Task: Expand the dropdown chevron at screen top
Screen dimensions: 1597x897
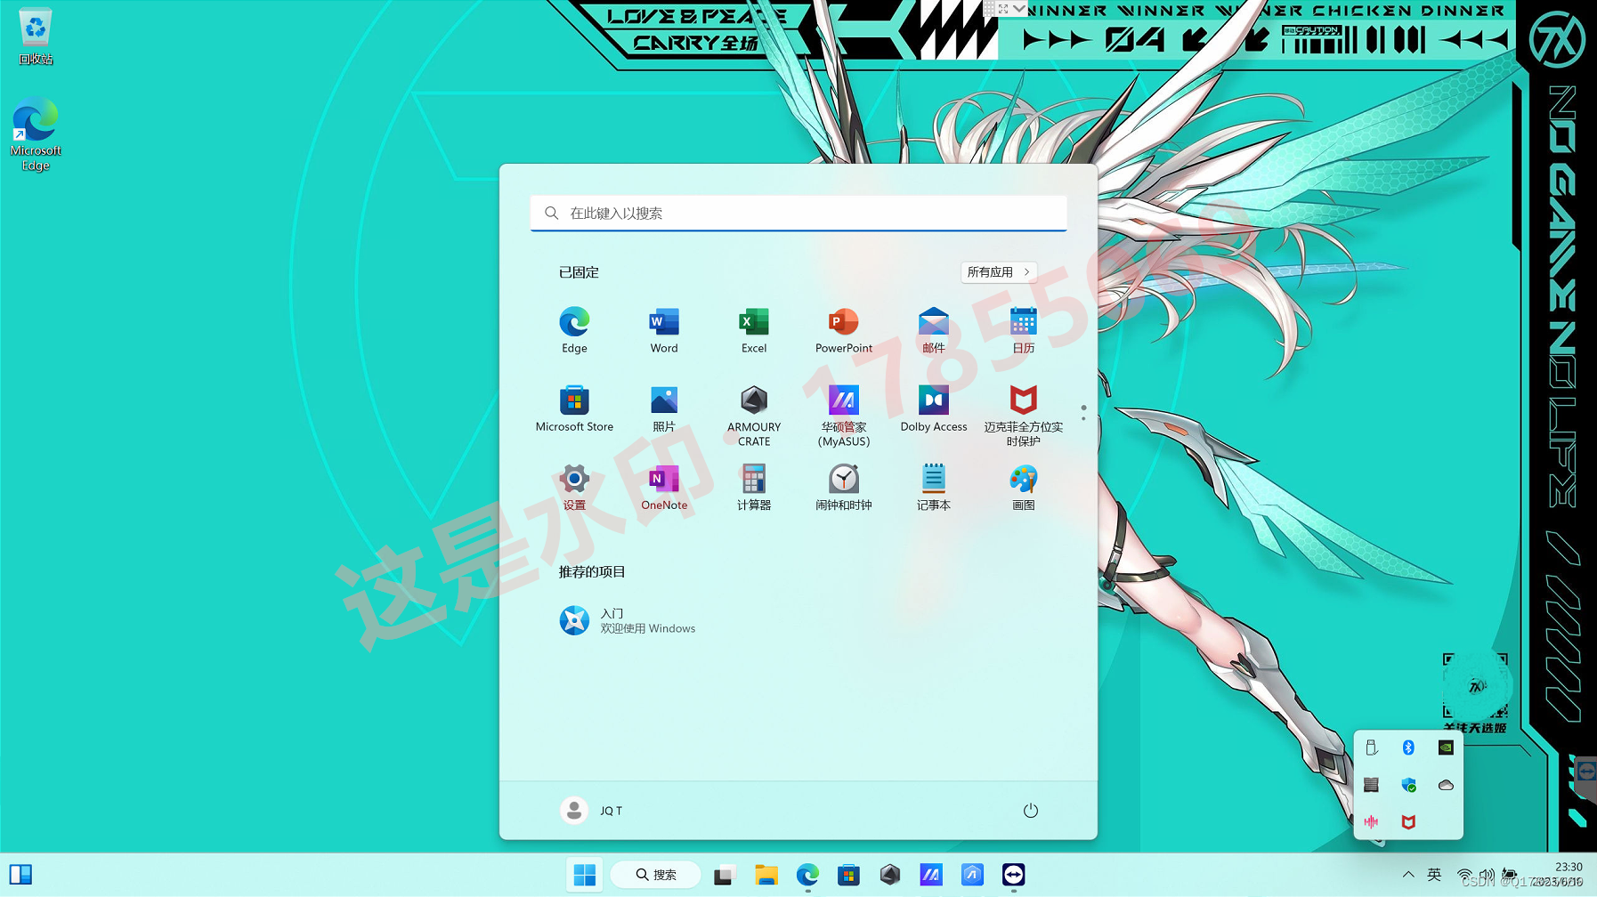Action: (x=1020, y=8)
